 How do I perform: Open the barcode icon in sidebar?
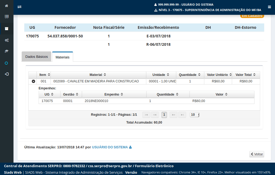(6, 17)
